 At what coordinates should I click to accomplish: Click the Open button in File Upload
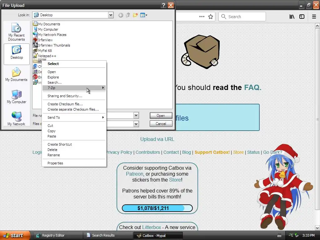pos(161,116)
